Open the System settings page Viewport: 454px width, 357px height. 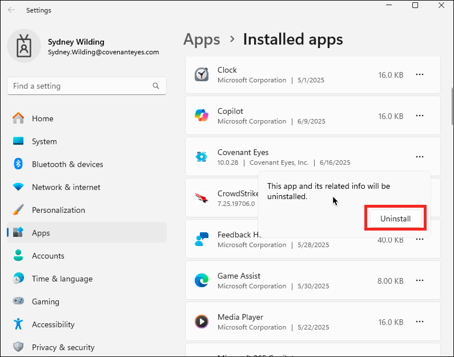[x=87, y=141]
